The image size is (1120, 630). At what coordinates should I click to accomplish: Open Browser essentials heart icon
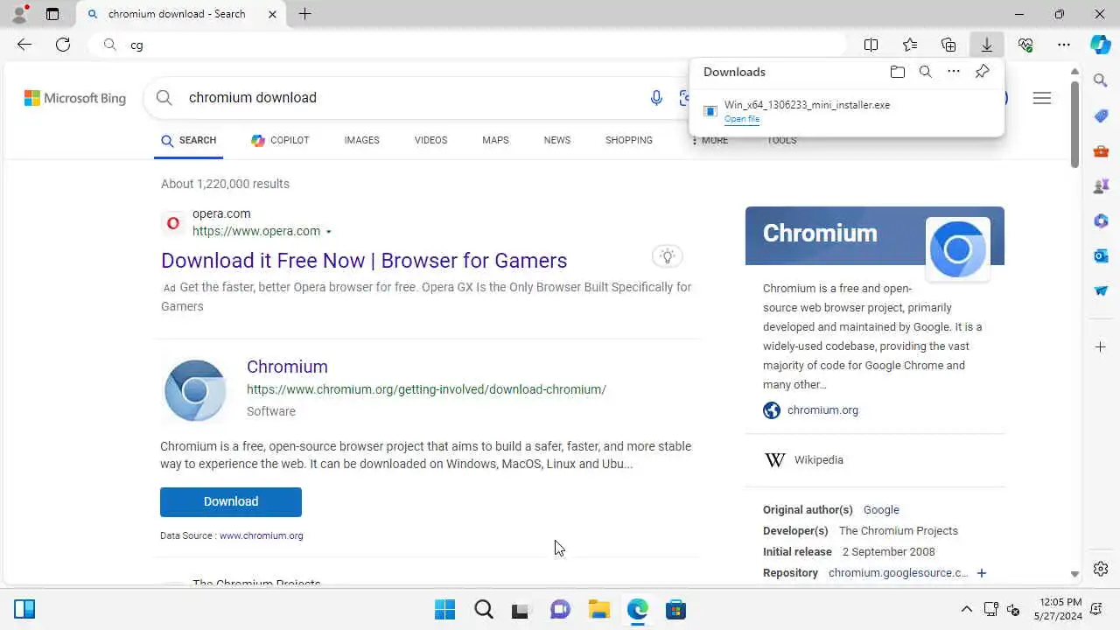pos(1025,45)
